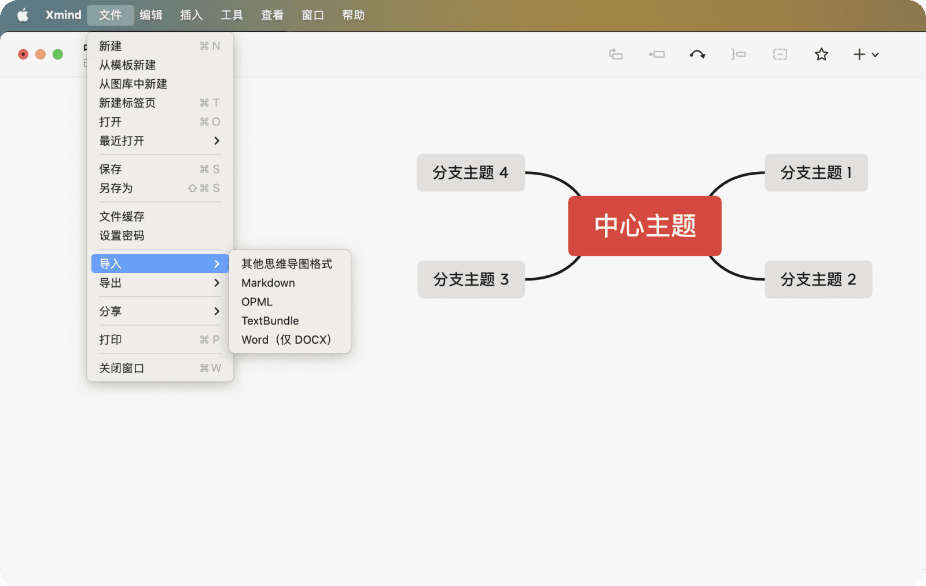Viewport: 926px width, 586px height.
Task: Add a boundary with the dashed-box icon
Action: (780, 54)
